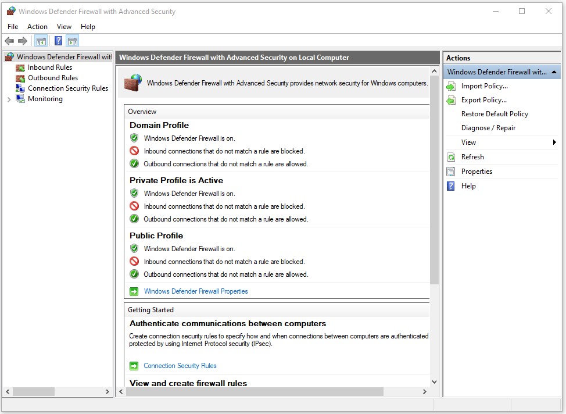Toggle the Show/Hide Action Pane toolbar icon
Viewport: 566px width, 414px height.
coord(73,41)
